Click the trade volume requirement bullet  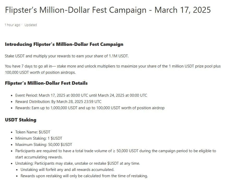pos(115,154)
